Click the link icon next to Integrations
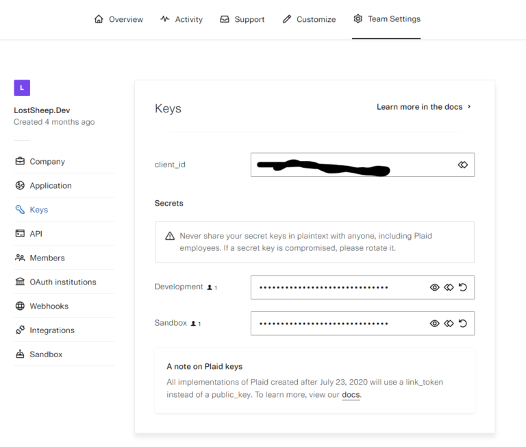The image size is (526, 447). 20,330
